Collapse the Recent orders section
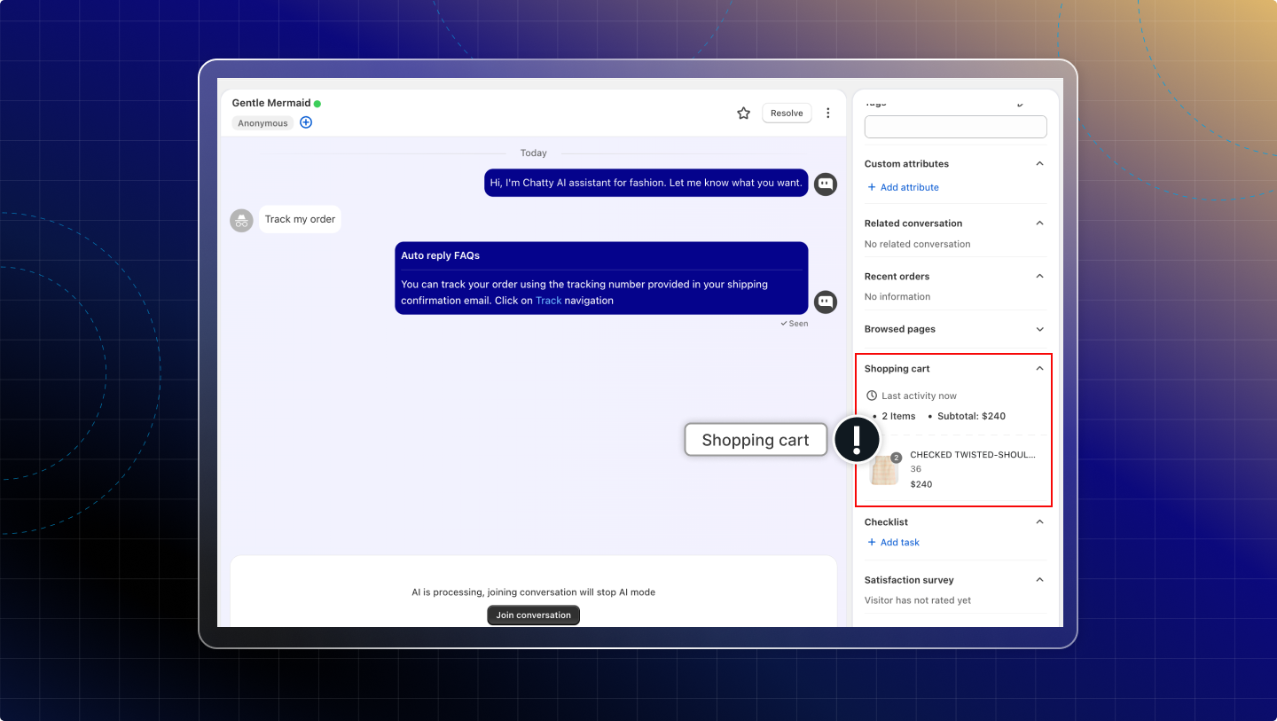The image size is (1277, 721). pyautogui.click(x=1039, y=277)
